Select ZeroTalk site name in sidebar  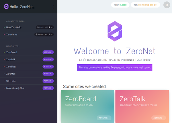(11, 59)
